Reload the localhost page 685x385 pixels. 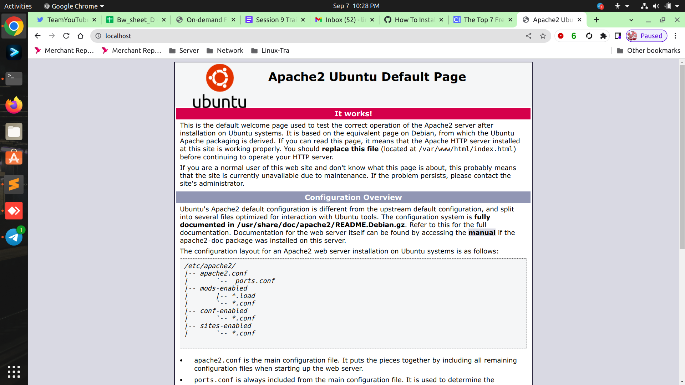66,36
